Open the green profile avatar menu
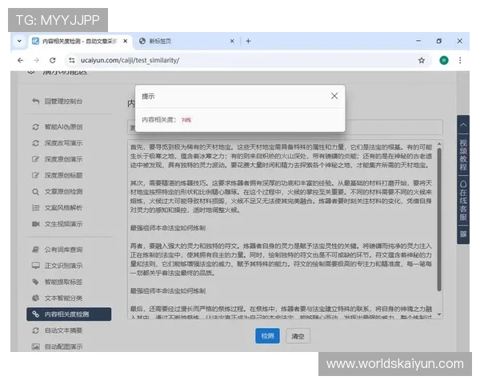 pos(444,60)
